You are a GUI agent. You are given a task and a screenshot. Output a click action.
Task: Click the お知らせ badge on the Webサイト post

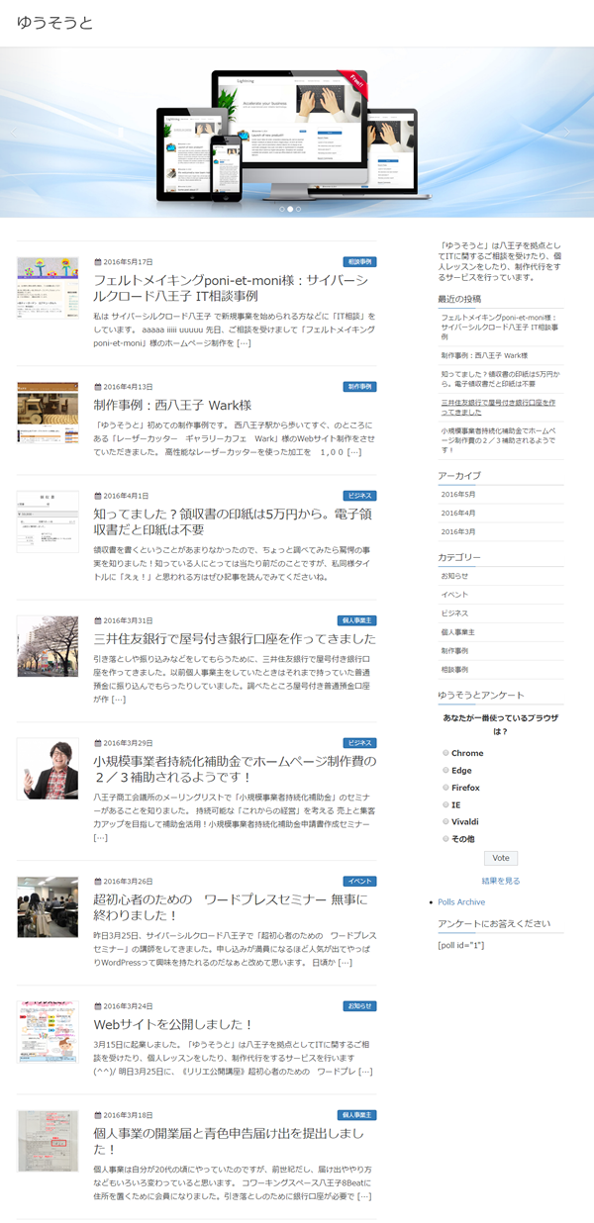[359, 1006]
